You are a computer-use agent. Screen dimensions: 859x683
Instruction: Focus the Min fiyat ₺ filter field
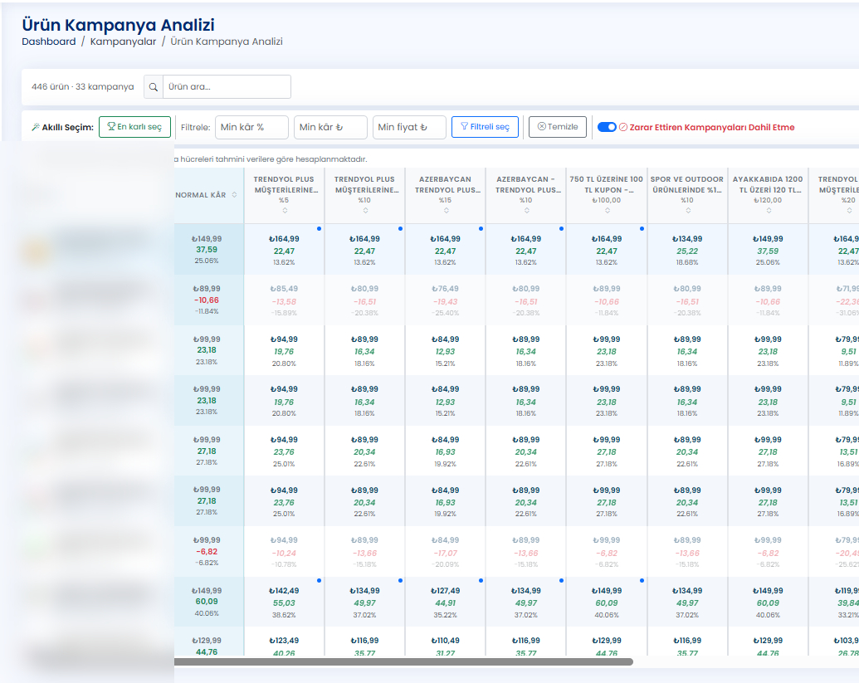[x=409, y=127]
